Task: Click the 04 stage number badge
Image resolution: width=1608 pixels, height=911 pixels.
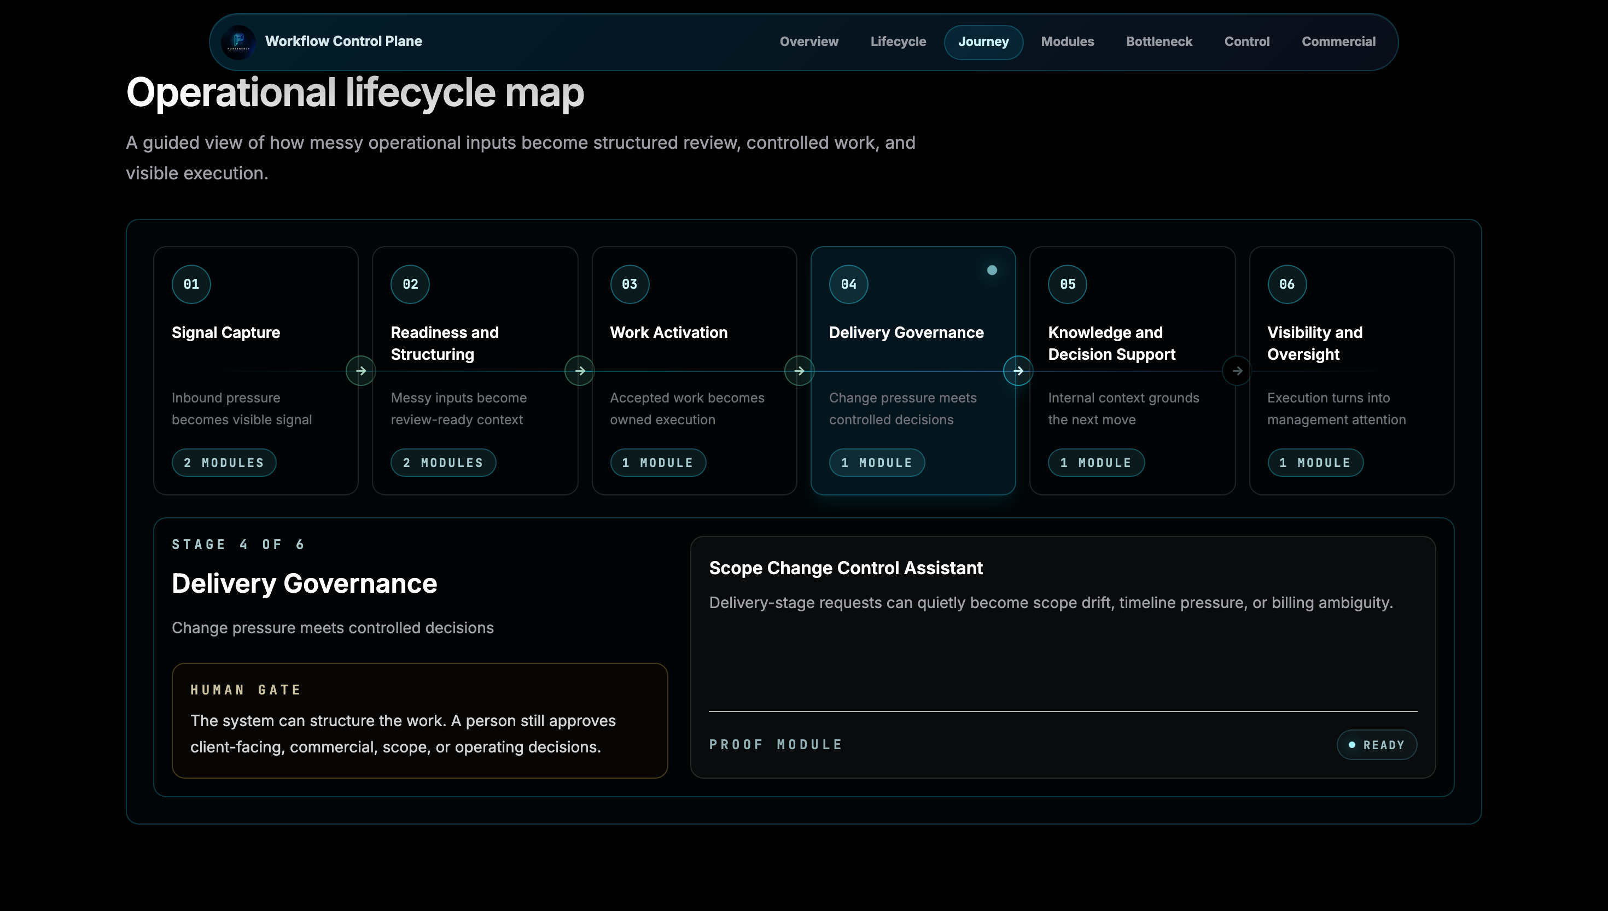Action: click(849, 284)
